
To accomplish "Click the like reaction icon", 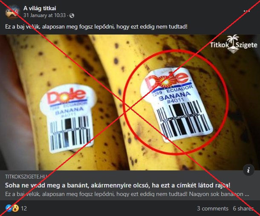I will 9,208.
